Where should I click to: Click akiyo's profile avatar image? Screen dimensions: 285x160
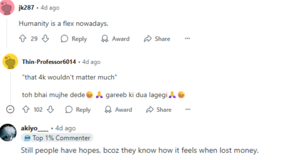tap(8, 132)
